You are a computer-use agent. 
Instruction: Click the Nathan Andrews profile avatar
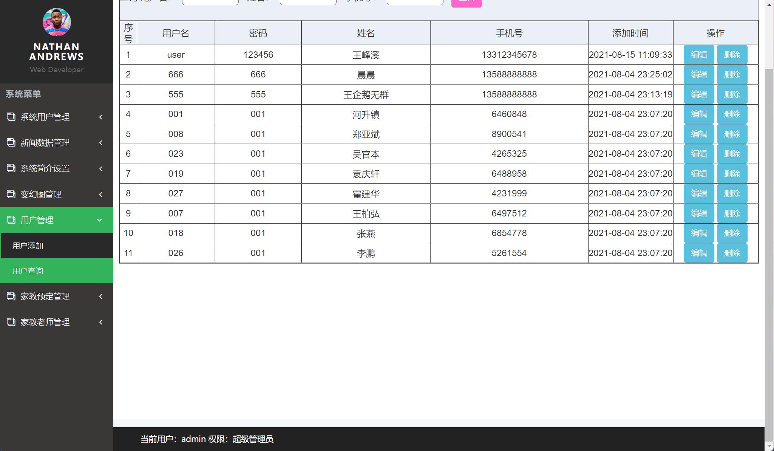click(x=57, y=22)
